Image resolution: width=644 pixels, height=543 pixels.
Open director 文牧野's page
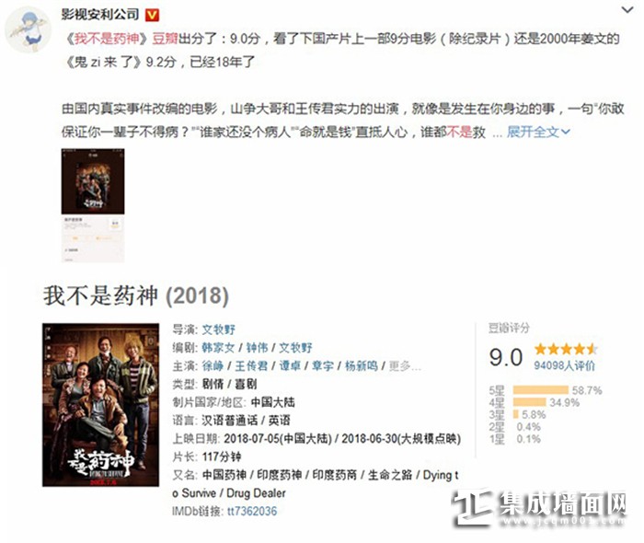[x=219, y=329]
